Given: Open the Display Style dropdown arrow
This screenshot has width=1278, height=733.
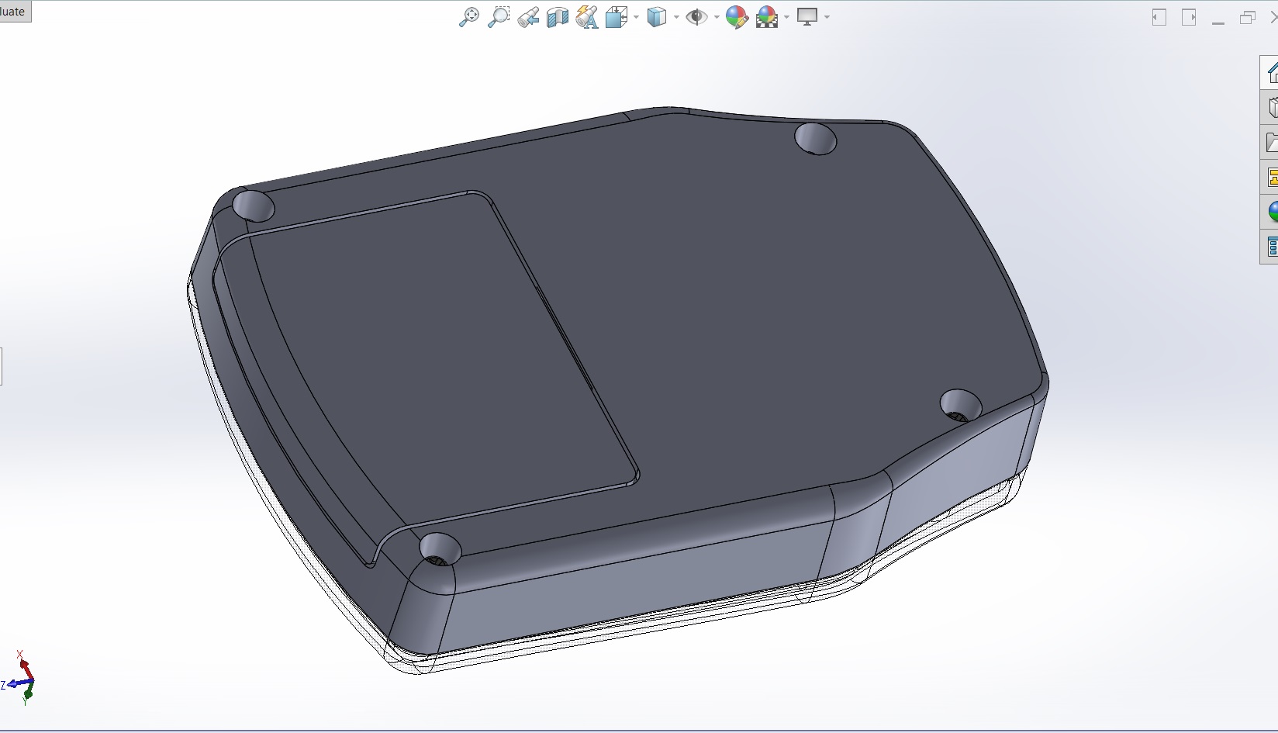Looking at the screenshot, I should (676, 17).
